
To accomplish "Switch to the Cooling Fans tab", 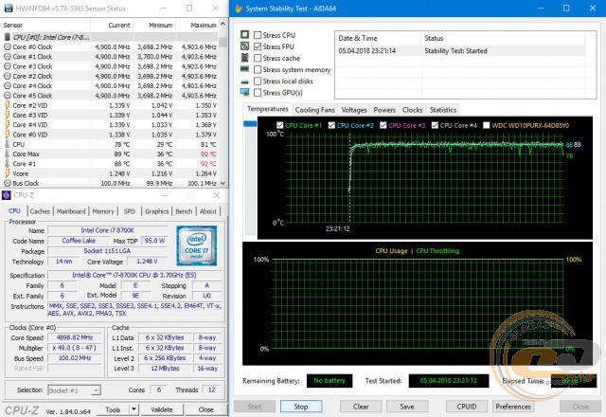I will (314, 110).
